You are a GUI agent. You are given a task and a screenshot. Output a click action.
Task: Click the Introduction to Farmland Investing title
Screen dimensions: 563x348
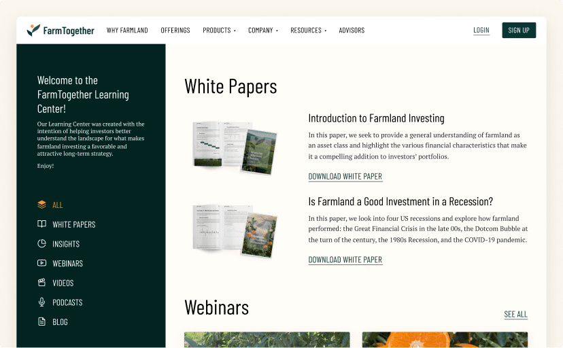point(376,118)
